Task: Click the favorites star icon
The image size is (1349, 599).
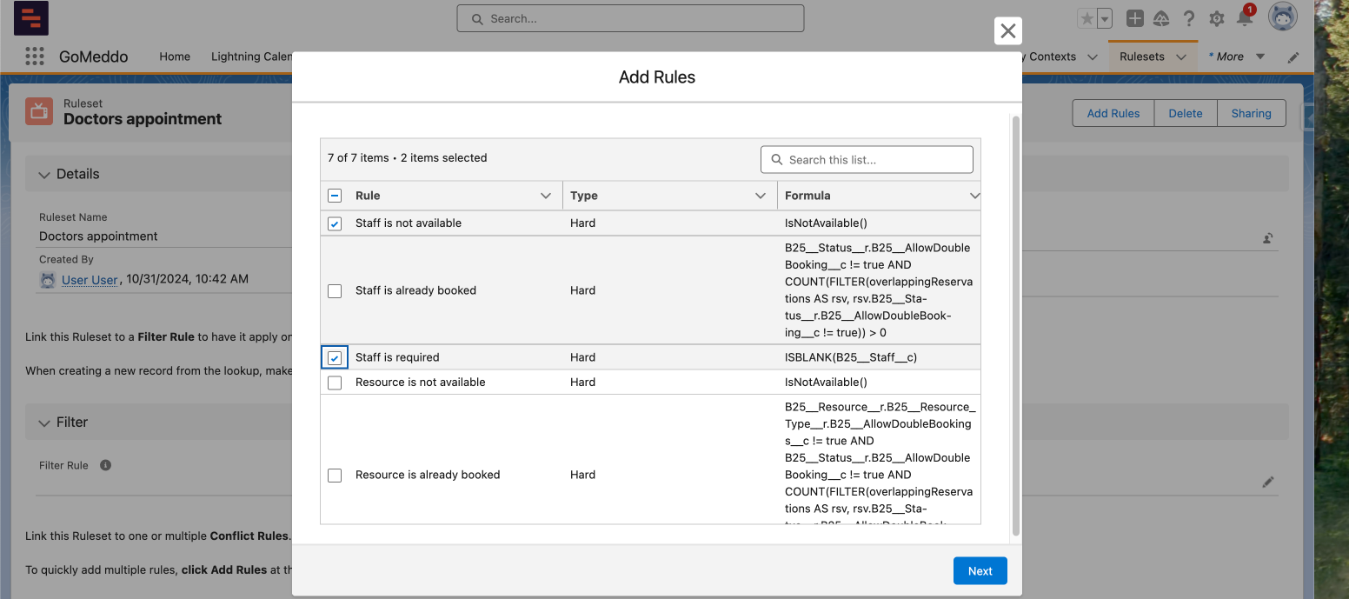Action: [x=1087, y=18]
